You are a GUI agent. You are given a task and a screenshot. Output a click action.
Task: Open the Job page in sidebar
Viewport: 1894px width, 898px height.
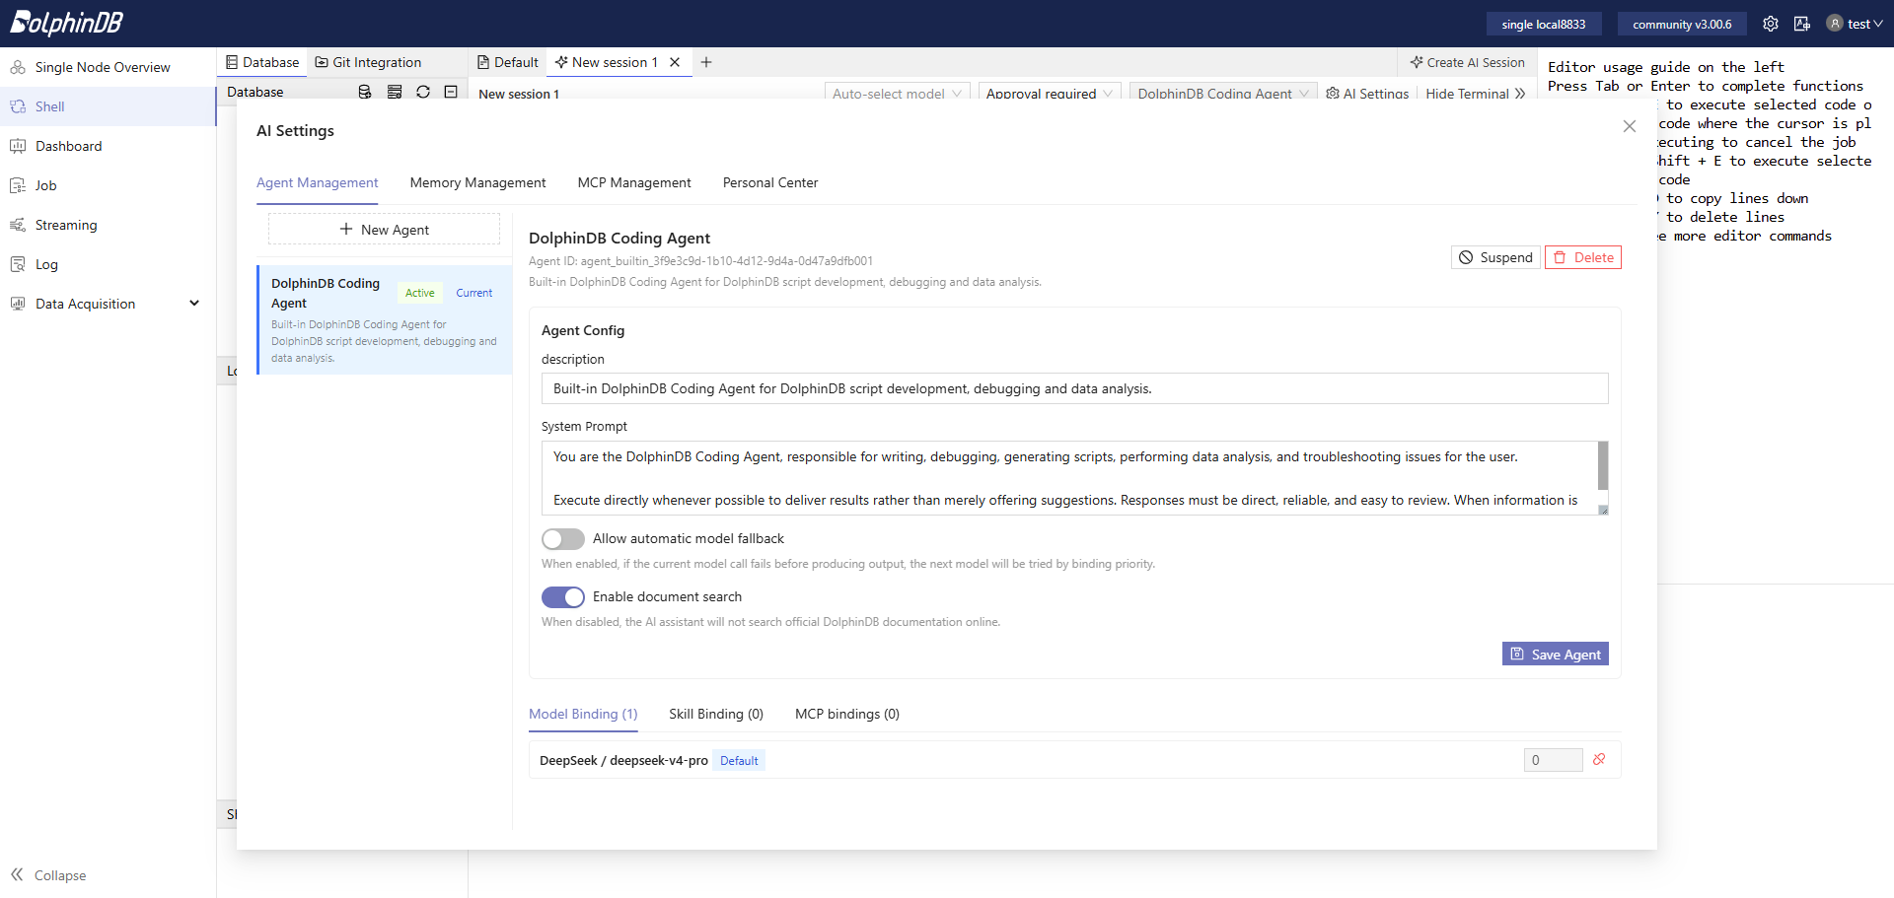coord(108,185)
